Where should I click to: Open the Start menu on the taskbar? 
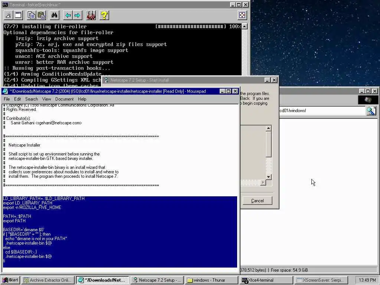tap(10, 280)
